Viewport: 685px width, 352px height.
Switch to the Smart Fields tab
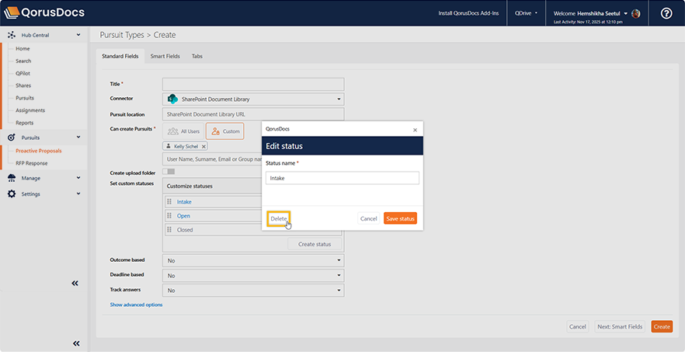point(165,57)
